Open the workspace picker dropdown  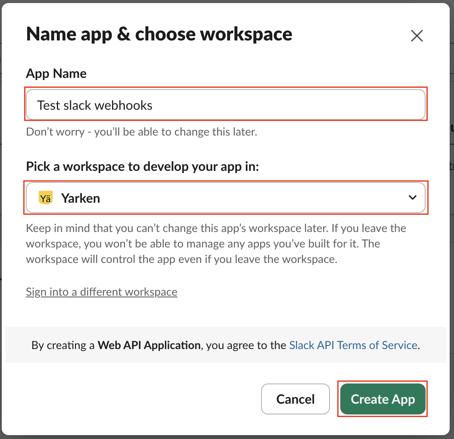(x=226, y=198)
